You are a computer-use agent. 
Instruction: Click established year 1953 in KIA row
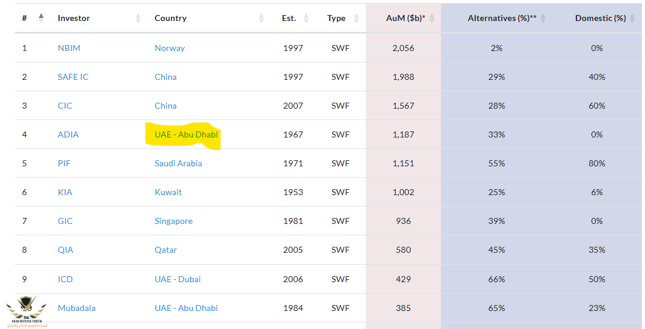click(293, 192)
